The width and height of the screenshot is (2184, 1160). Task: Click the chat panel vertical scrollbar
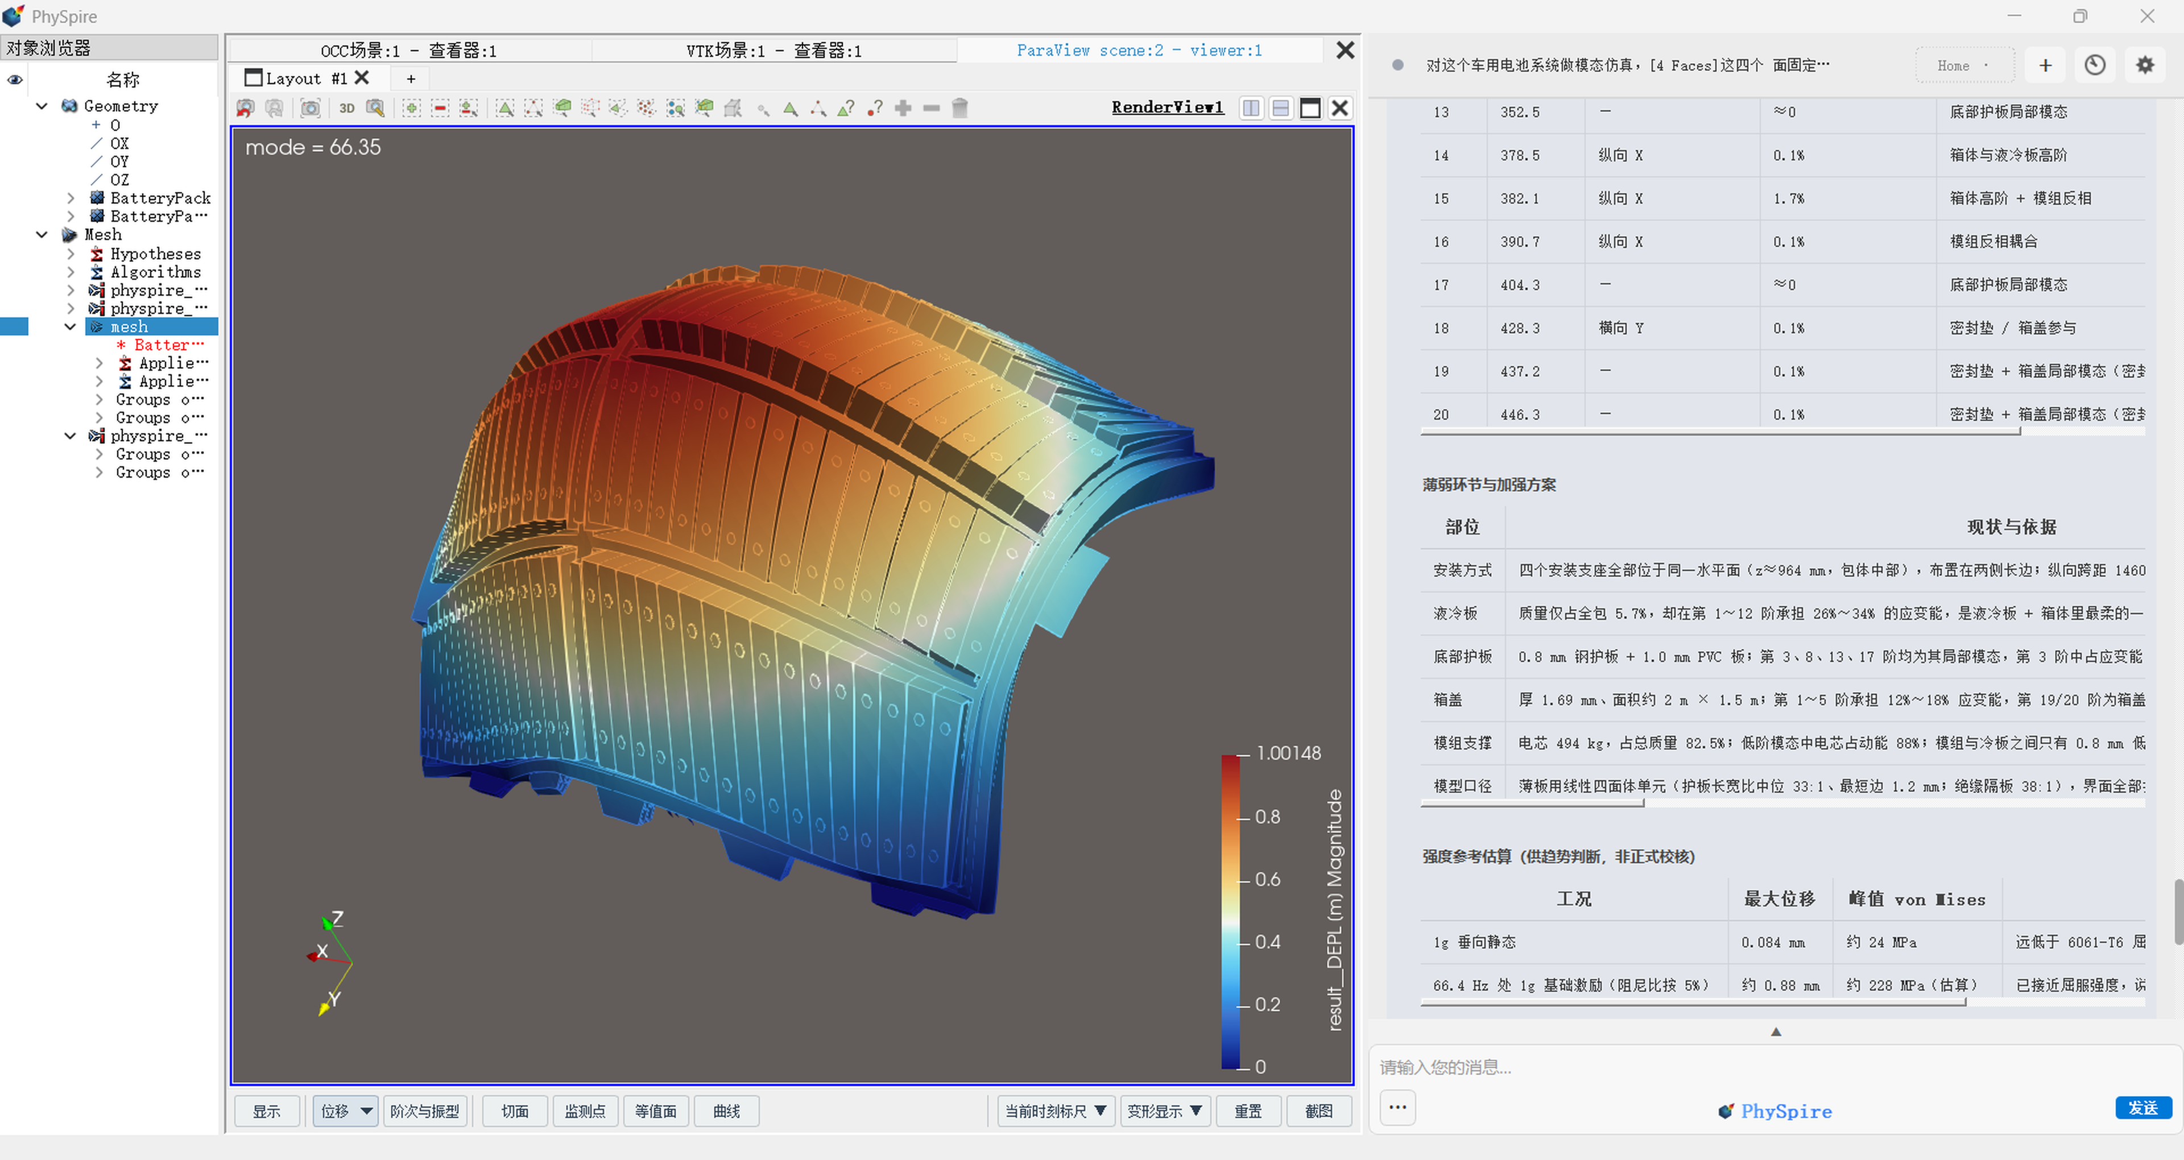pos(2178,912)
